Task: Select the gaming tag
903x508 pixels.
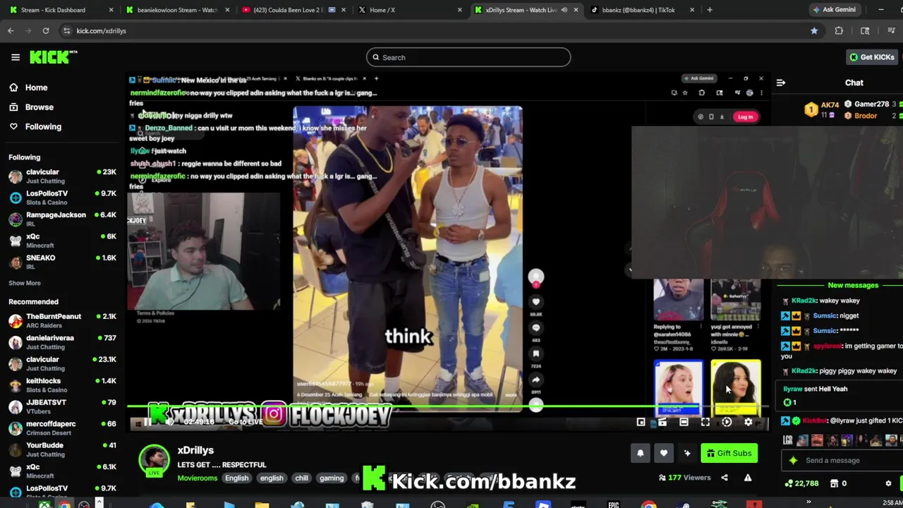Action: pos(332,478)
